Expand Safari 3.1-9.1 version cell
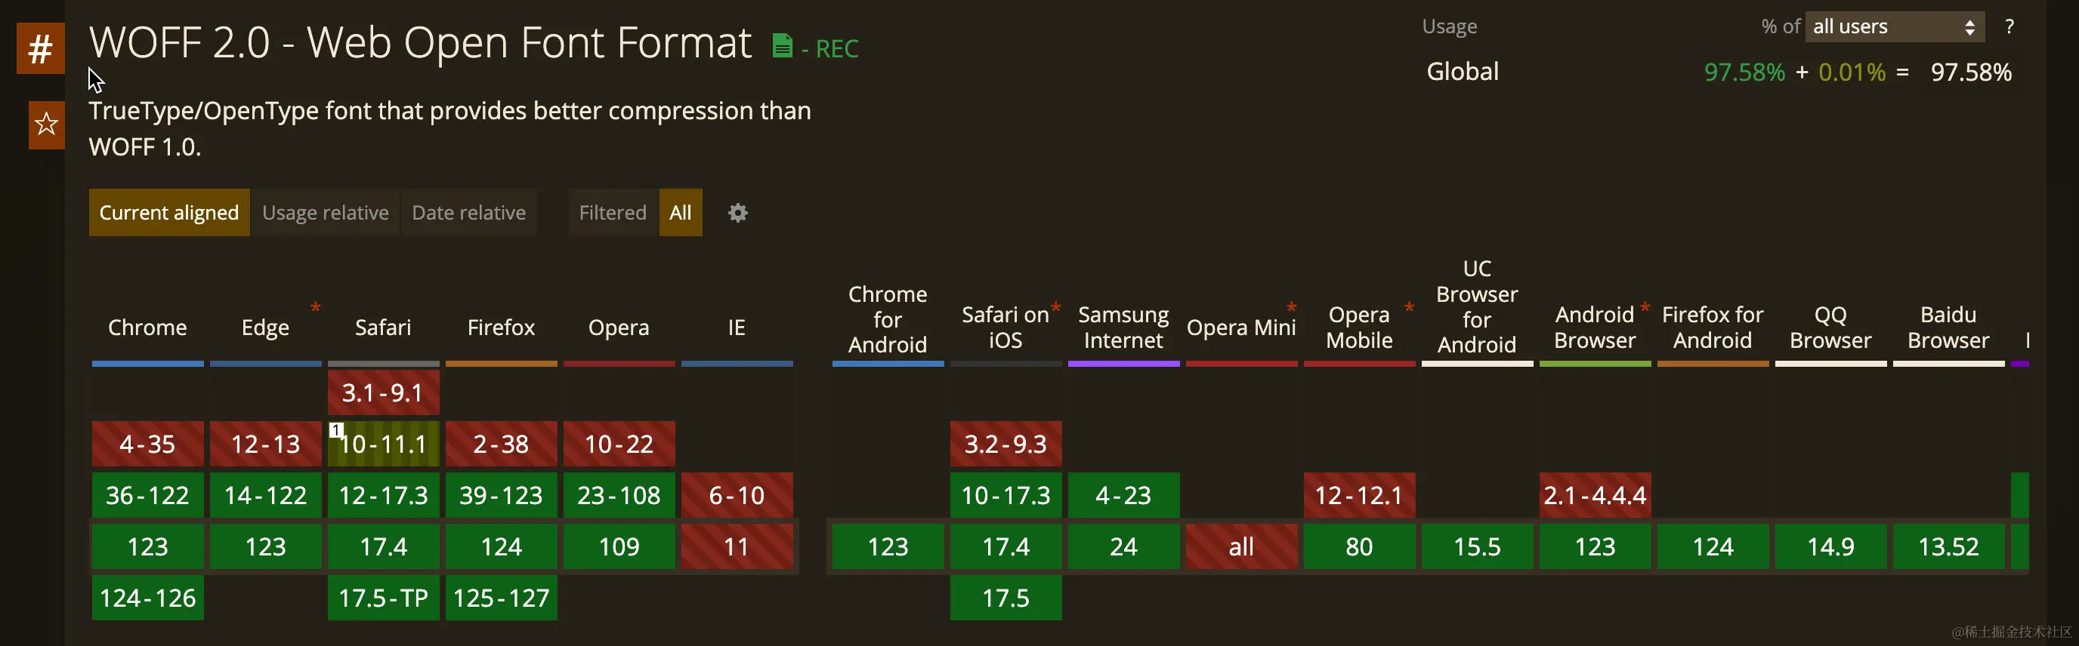Screen dimensions: 2079x646 383,392
